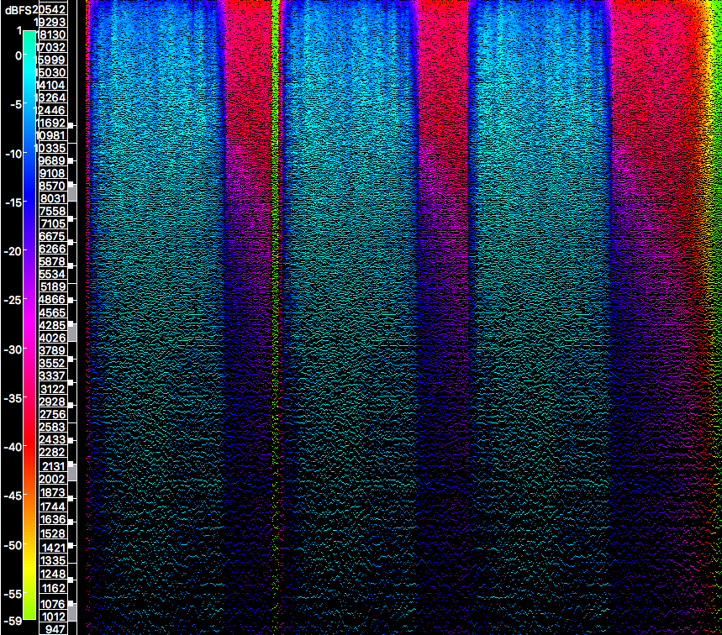Click the 4565 Hz frequency label
This screenshot has width=722, height=635.
(x=52, y=312)
